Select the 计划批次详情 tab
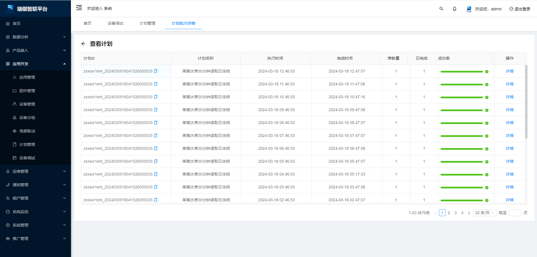The width and height of the screenshot is (537, 257). point(183,23)
